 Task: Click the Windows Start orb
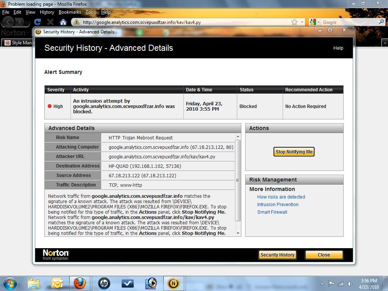pos(9,283)
